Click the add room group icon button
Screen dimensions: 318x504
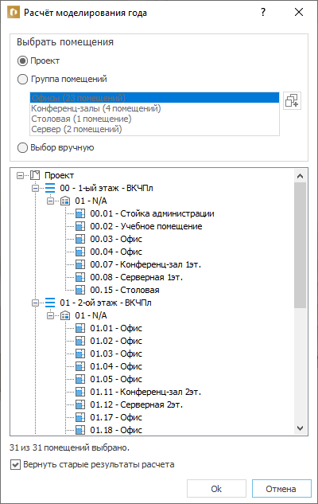292,100
